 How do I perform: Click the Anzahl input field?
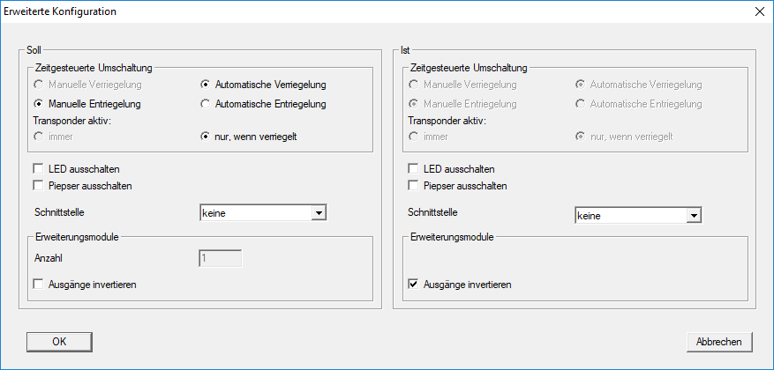tap(220, 259)
